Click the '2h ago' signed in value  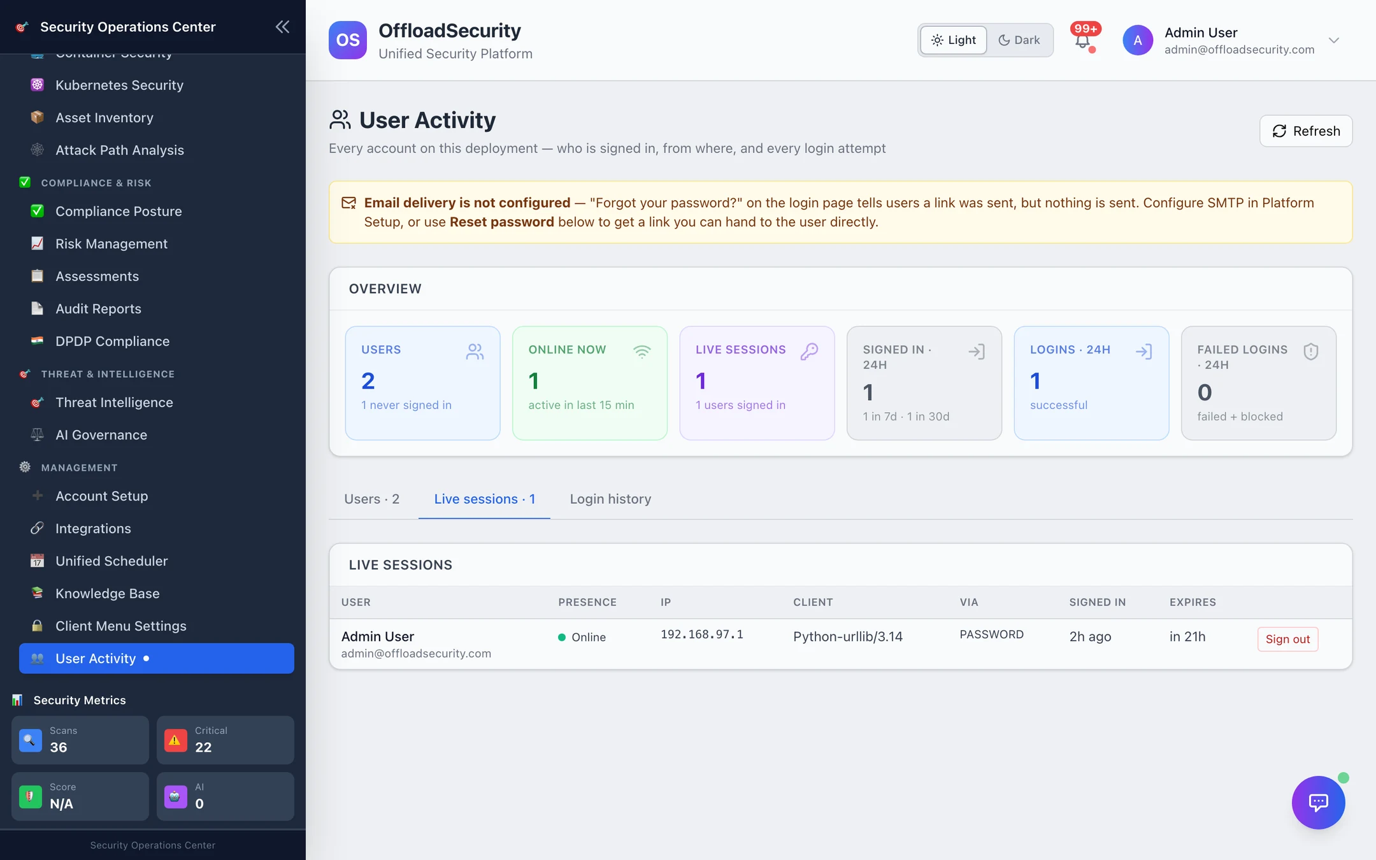(1090, 636)
